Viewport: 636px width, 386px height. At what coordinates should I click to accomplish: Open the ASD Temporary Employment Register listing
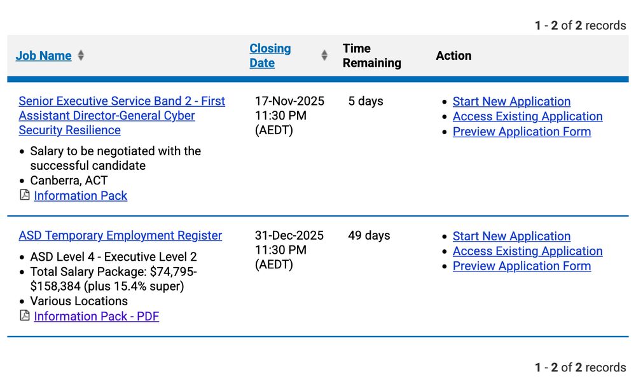tap(120, 235)
